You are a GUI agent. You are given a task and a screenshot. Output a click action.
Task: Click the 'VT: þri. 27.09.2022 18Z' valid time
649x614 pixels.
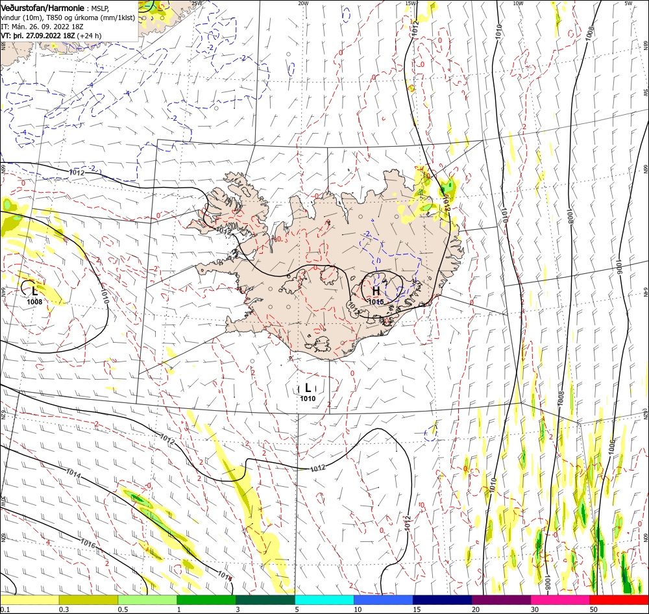38,36
